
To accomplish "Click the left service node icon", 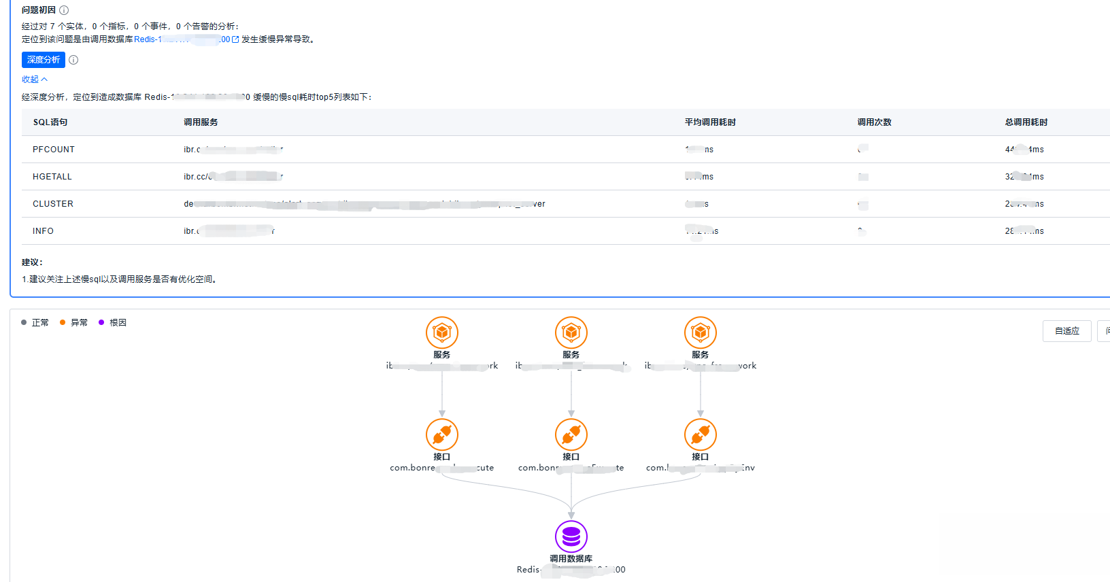I will [x=441, y=332].
